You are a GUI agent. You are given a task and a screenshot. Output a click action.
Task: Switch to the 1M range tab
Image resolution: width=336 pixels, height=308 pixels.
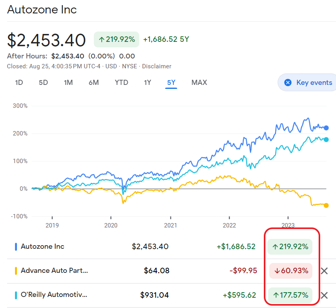coord(68,83)
